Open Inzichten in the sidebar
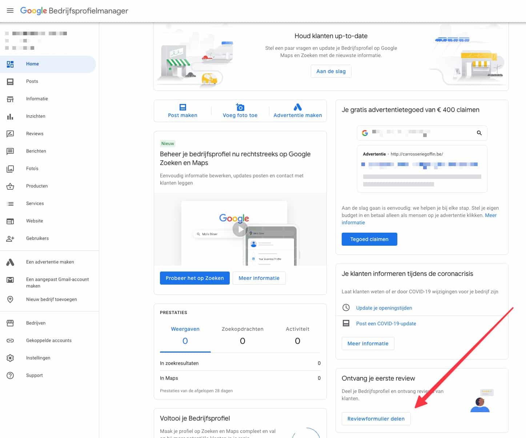This screenshot has width=526, height=438. pyautogui.click(x=48, y=116)
